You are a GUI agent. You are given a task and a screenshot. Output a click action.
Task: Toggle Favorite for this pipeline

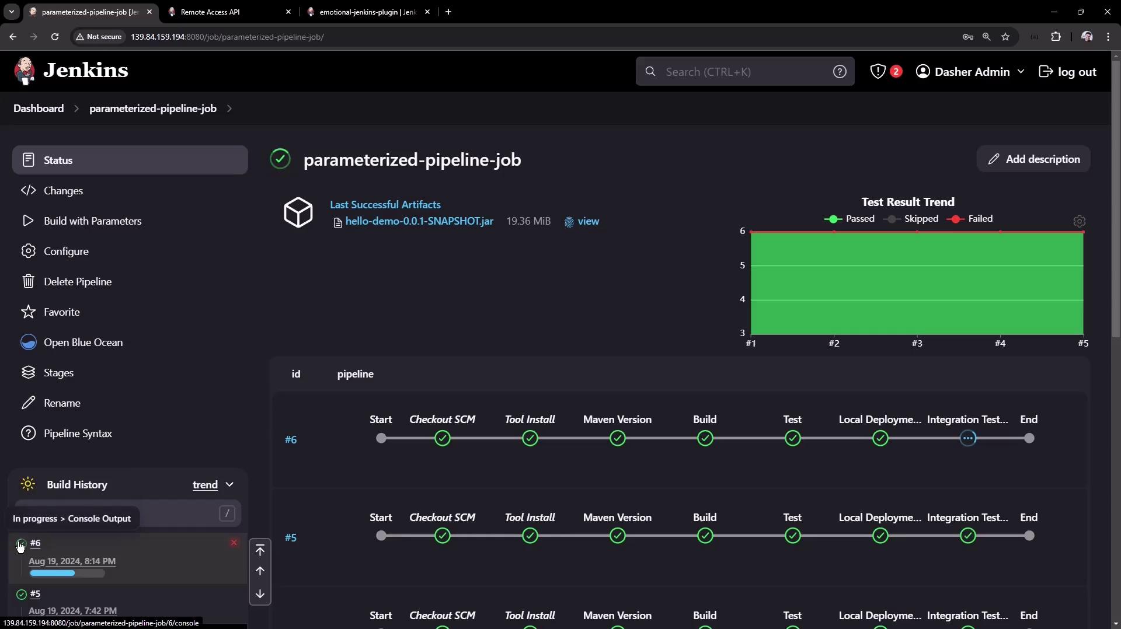(61, 312)
